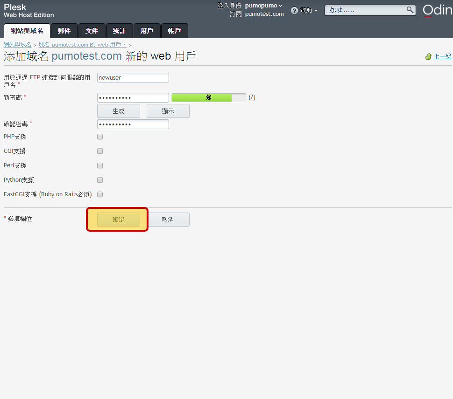
Task: Click the green password strength bar
Action: click(209, 97)
